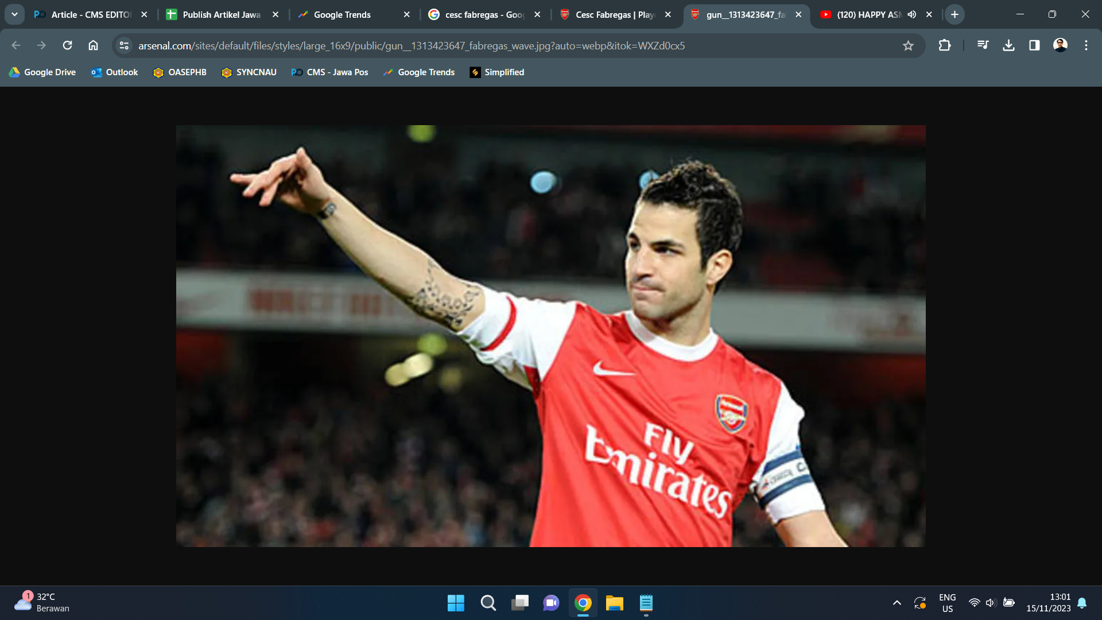
Task: Open OASEPHB bookmark
Action: 180,72
